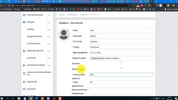Open the Facebook B K bookmark
This screenshot has width=178, height=100.
click(x=86, y=9)
